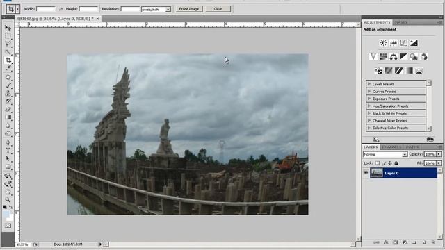Screen dimensions: 445x250
Task: Select the Brush tool
Action: pyautogui.click(x=8, y=85)
